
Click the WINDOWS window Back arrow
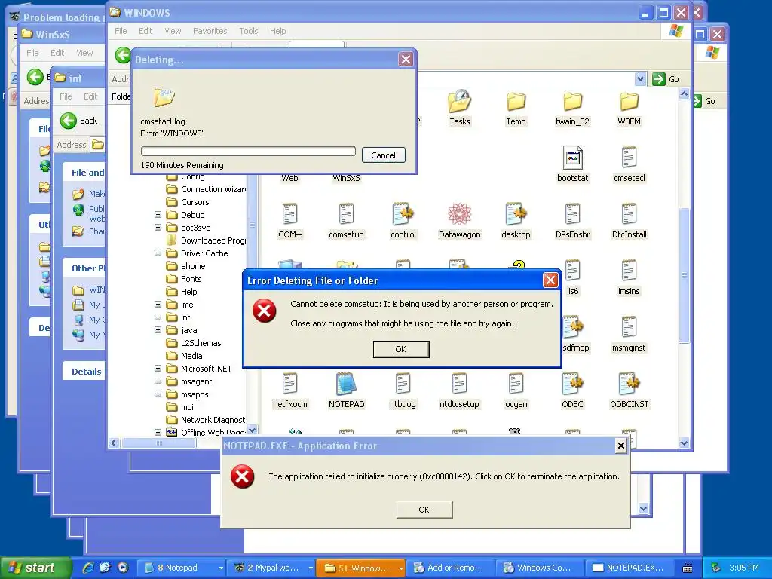coord(123,55)
